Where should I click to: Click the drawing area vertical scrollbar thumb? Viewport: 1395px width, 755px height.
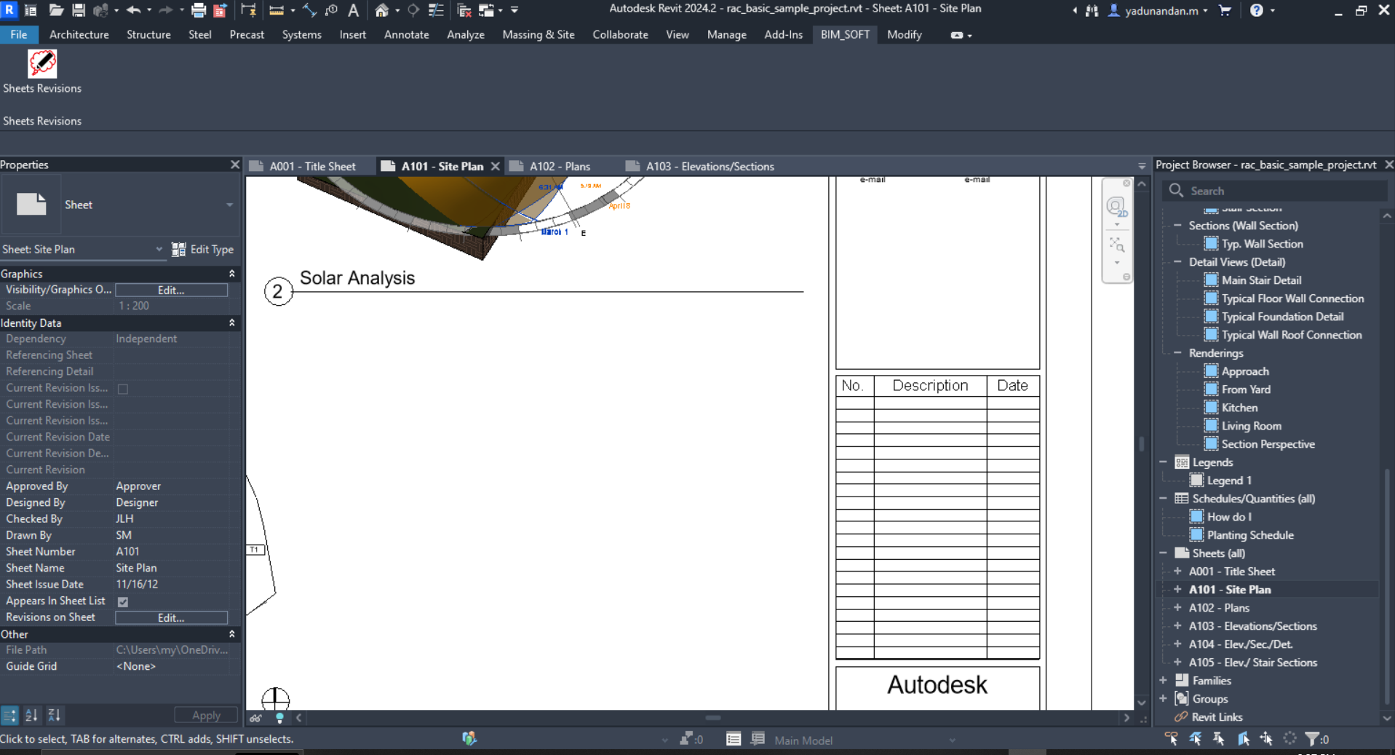[x=1141, y=443]
